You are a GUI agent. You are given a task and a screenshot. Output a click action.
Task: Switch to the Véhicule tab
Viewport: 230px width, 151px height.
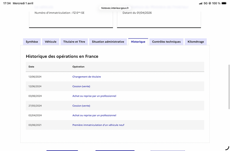(51, 42)
